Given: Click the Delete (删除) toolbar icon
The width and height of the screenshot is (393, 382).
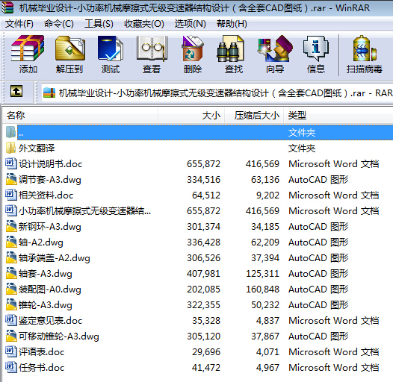Looking at the screenshot, I should click(193, 48).
